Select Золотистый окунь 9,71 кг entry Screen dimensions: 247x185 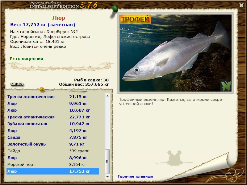click(x=53, y=144)
